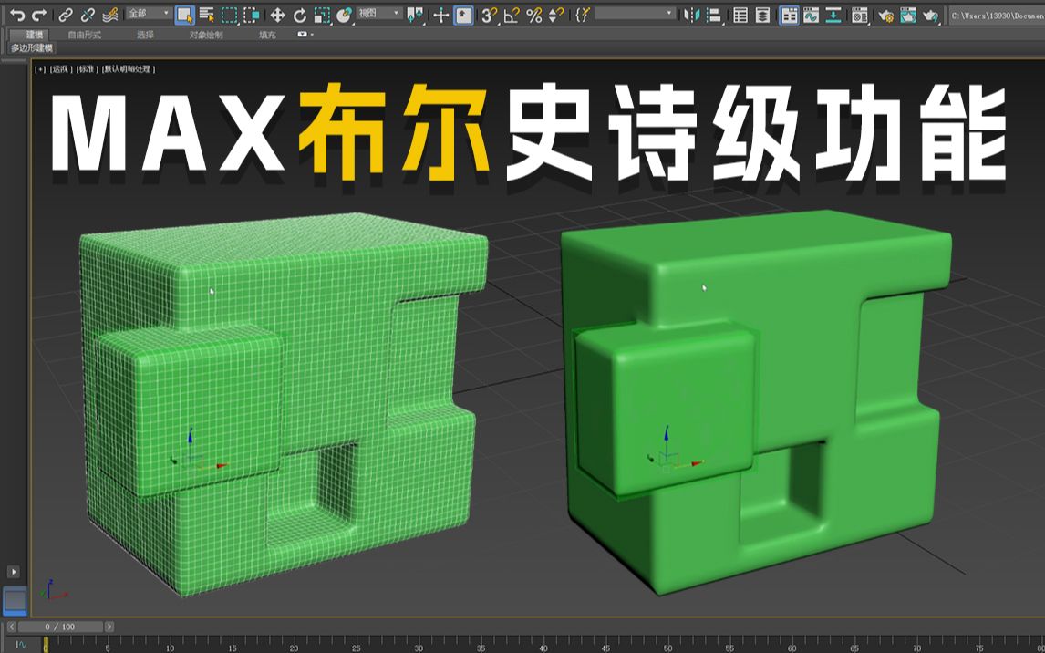
Task: Select the Select and Move tool
Action: [277, 13]
